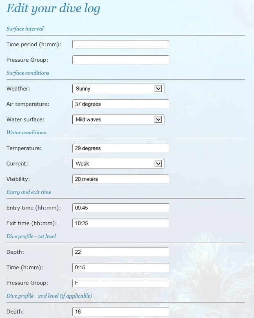
Task: Expand the Water surface dropdown
Action: (x=114, y=120)
